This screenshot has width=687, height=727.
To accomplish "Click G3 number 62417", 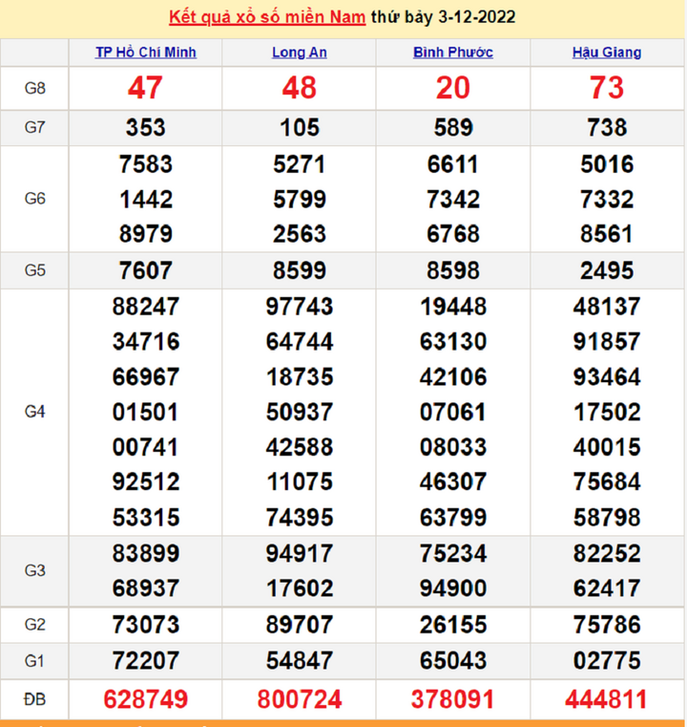I will point(607,588).
